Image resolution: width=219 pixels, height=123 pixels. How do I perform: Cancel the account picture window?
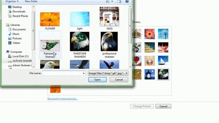(163, 106)
